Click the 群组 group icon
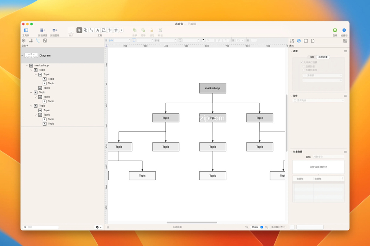The width and height of the screenshot is (370, 246). [x=160, y=30]
